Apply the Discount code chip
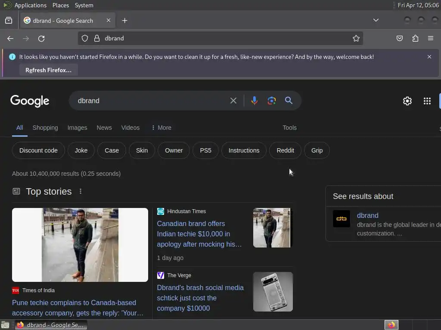Image resolution: width=441 pixels, height=330 pixels. 38,150
